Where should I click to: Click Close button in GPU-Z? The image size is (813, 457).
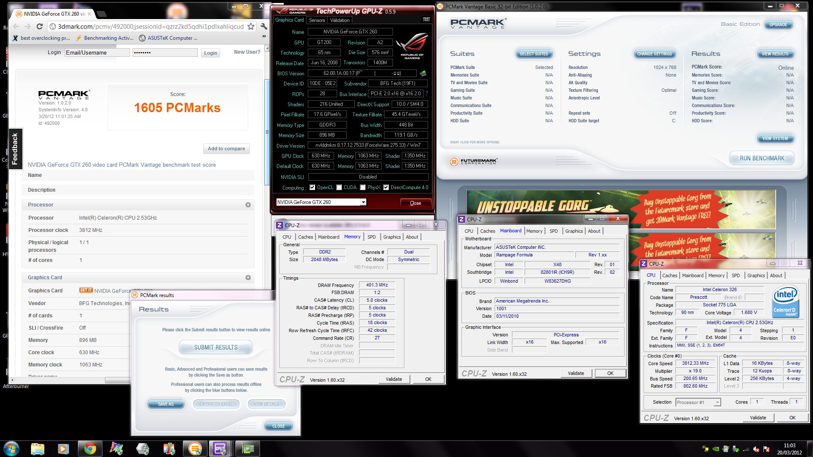click(x=415, y=203)
